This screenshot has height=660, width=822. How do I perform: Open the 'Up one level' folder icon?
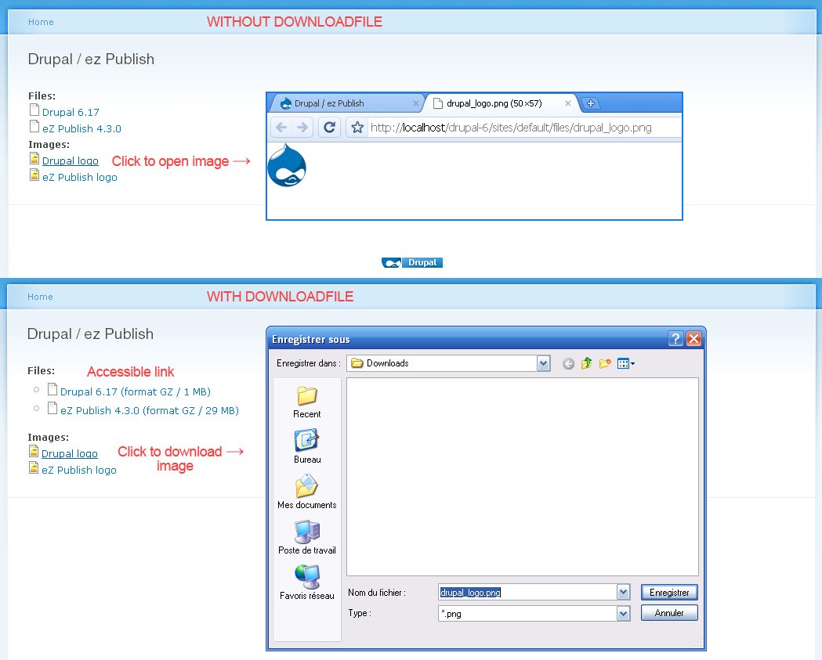586,363
